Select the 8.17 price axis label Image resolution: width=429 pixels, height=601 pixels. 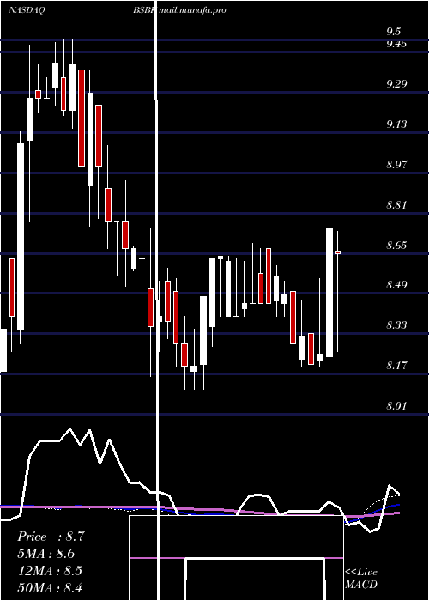tap(396, 365)
